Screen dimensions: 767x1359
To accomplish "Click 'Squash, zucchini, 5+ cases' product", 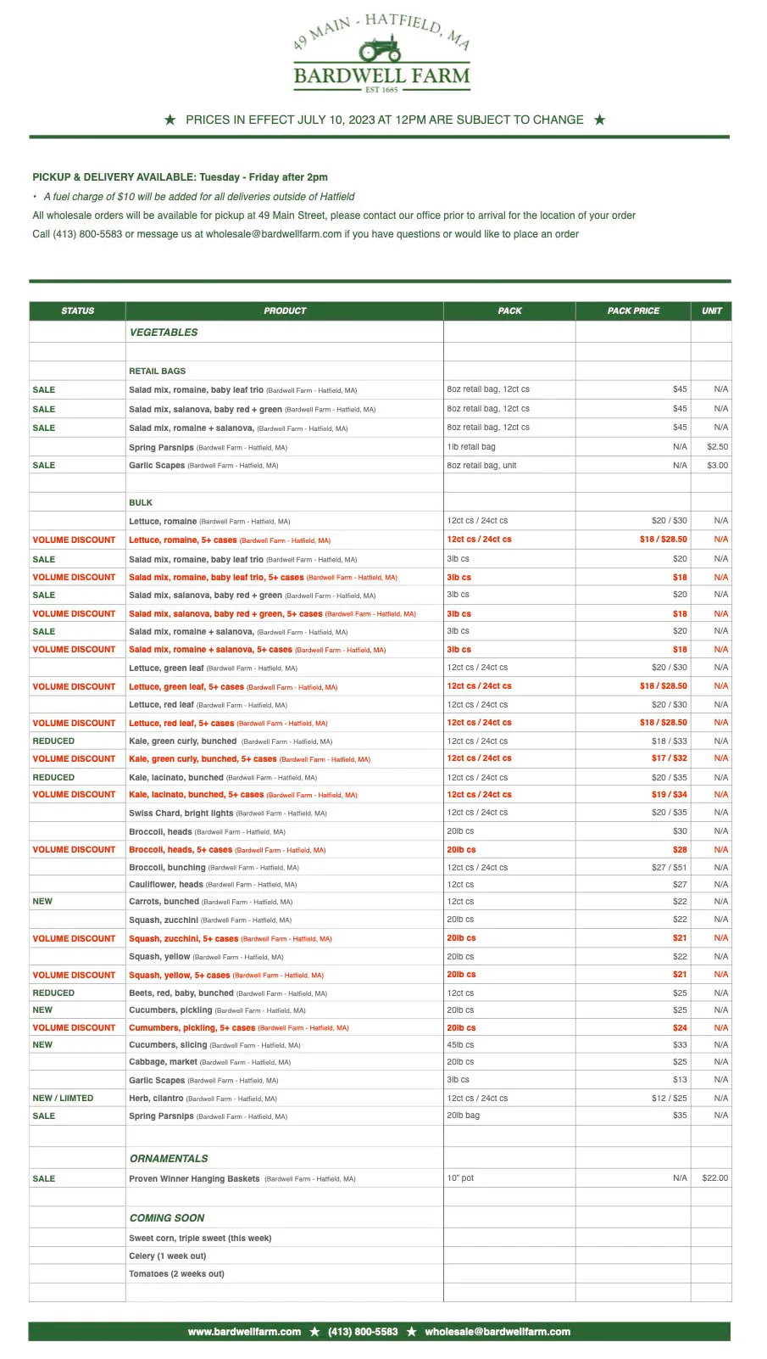I will (231, 939).
